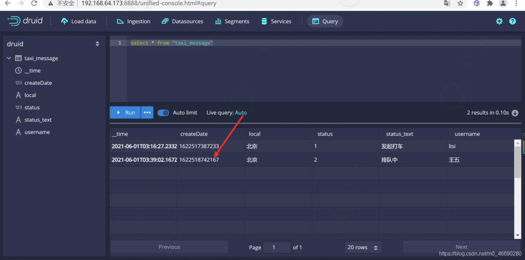Click the __time clock icon
525x260 pixels.
pyautogui.click(x=18, y=71)
